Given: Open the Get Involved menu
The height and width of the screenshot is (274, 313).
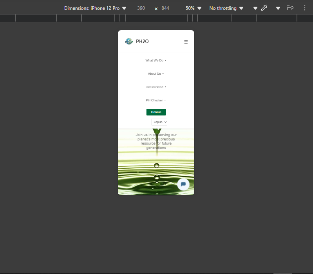Looking at the screenshot, I should coord(156,87).
